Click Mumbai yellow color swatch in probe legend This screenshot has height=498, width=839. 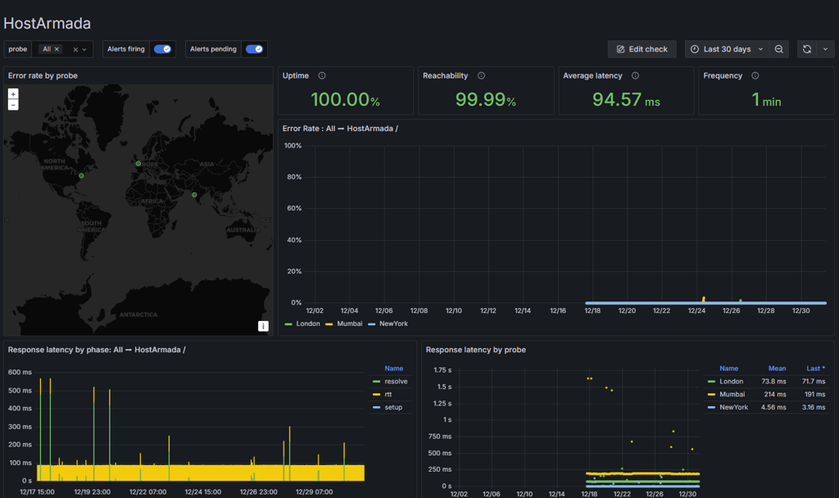coord(712,394)
